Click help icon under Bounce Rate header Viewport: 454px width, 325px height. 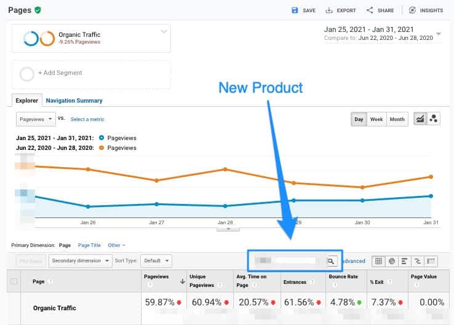point(335,285)
